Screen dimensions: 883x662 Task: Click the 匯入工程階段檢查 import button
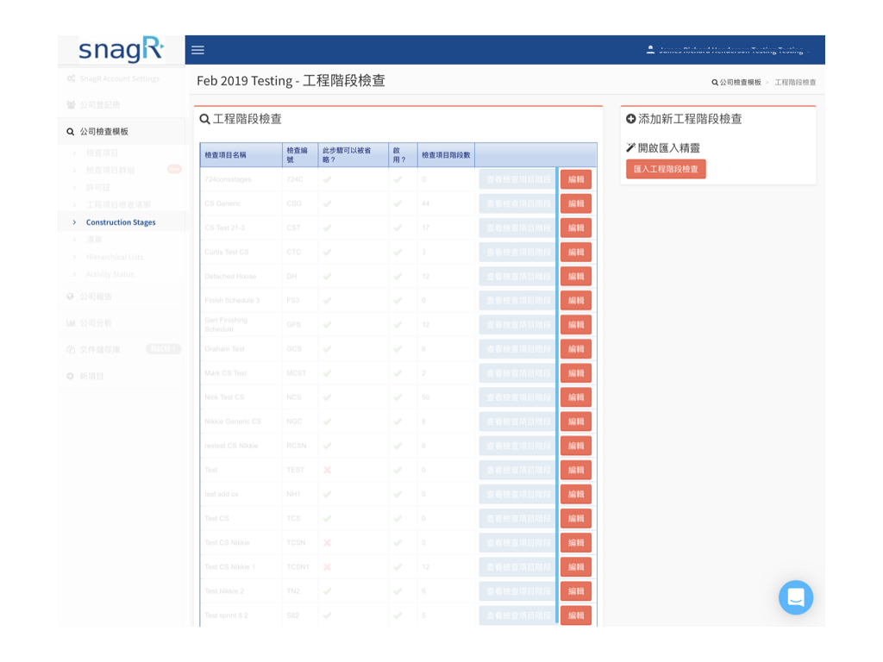point(666,169)
